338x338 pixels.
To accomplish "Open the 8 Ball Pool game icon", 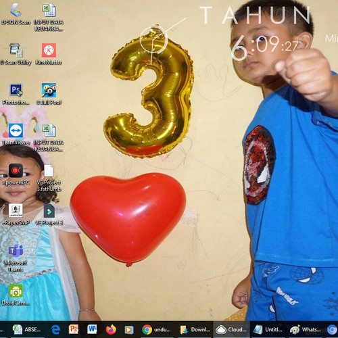I will pos(49,94).
